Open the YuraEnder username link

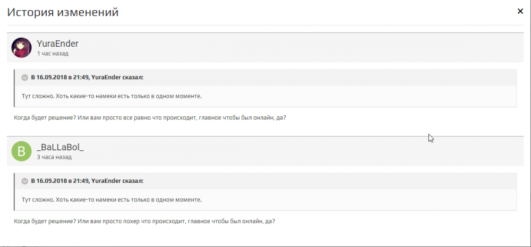58,44
